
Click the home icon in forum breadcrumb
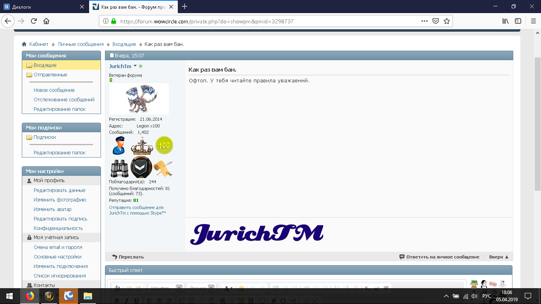pos(24,44)
